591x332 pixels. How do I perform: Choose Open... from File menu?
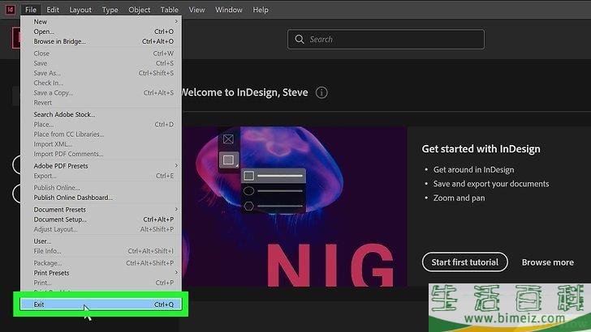pos(101,32)
